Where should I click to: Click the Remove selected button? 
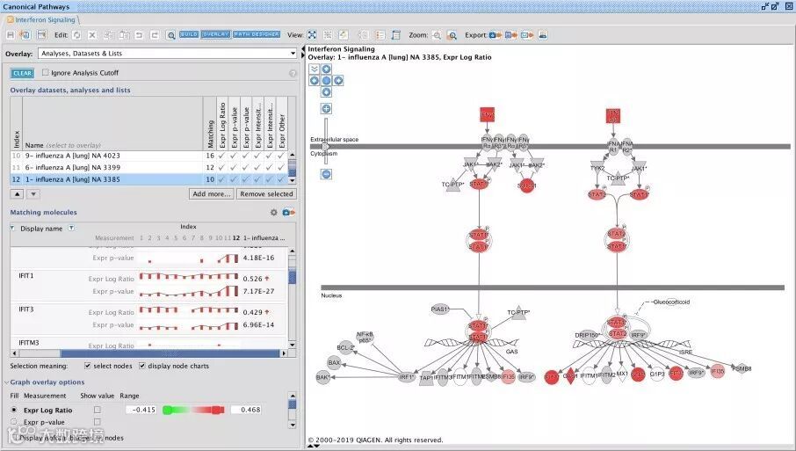click(266, 194)
